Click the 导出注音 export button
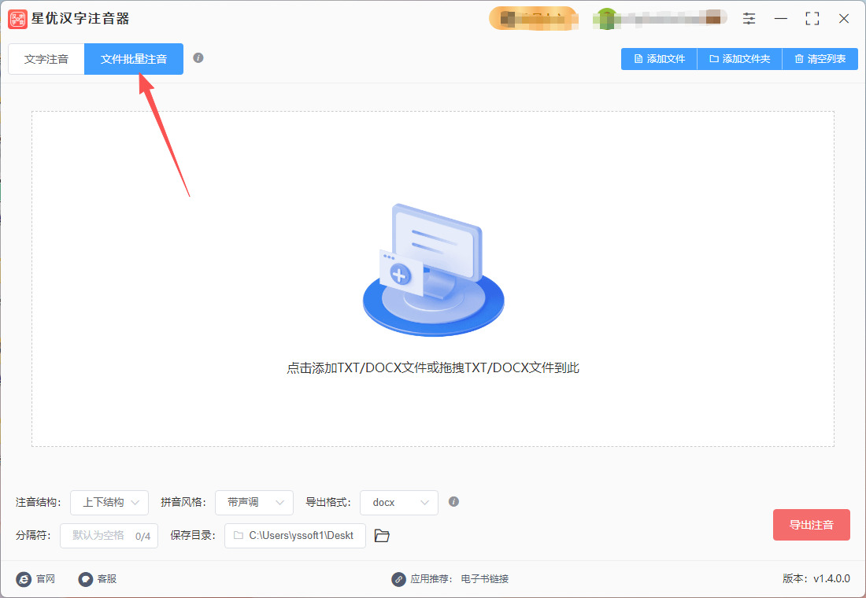866x598 pixels. click(x=811, y=524)
